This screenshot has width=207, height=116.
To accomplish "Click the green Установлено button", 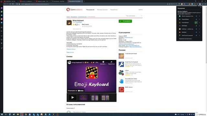I will (125, 21).
